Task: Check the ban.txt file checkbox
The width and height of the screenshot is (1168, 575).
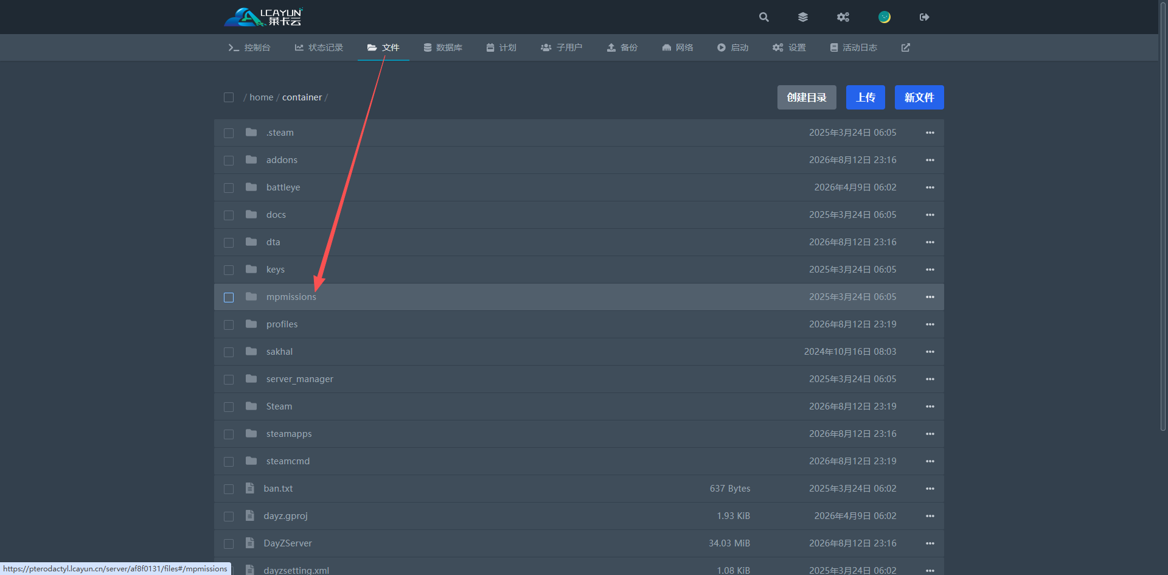Action: click(x=229, y=489)
